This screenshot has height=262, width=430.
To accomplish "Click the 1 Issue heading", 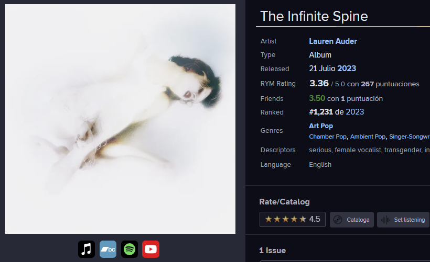I will pos(272,250).
